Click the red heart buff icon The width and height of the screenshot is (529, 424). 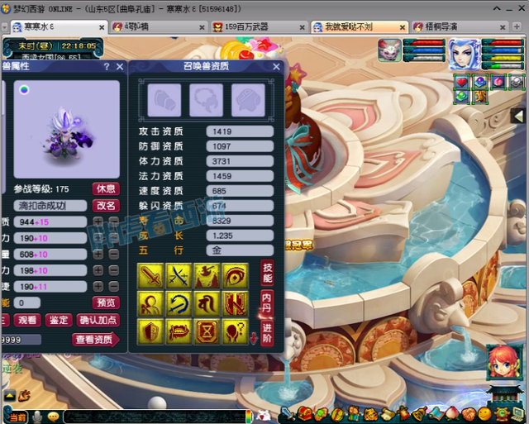tap(461, 82)
